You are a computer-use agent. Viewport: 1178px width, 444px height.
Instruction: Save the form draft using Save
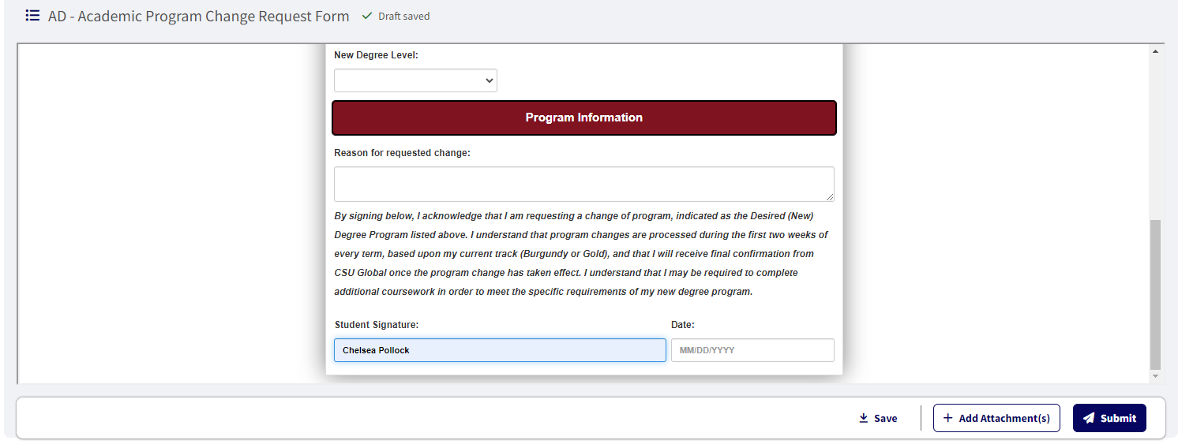(878, 418)
